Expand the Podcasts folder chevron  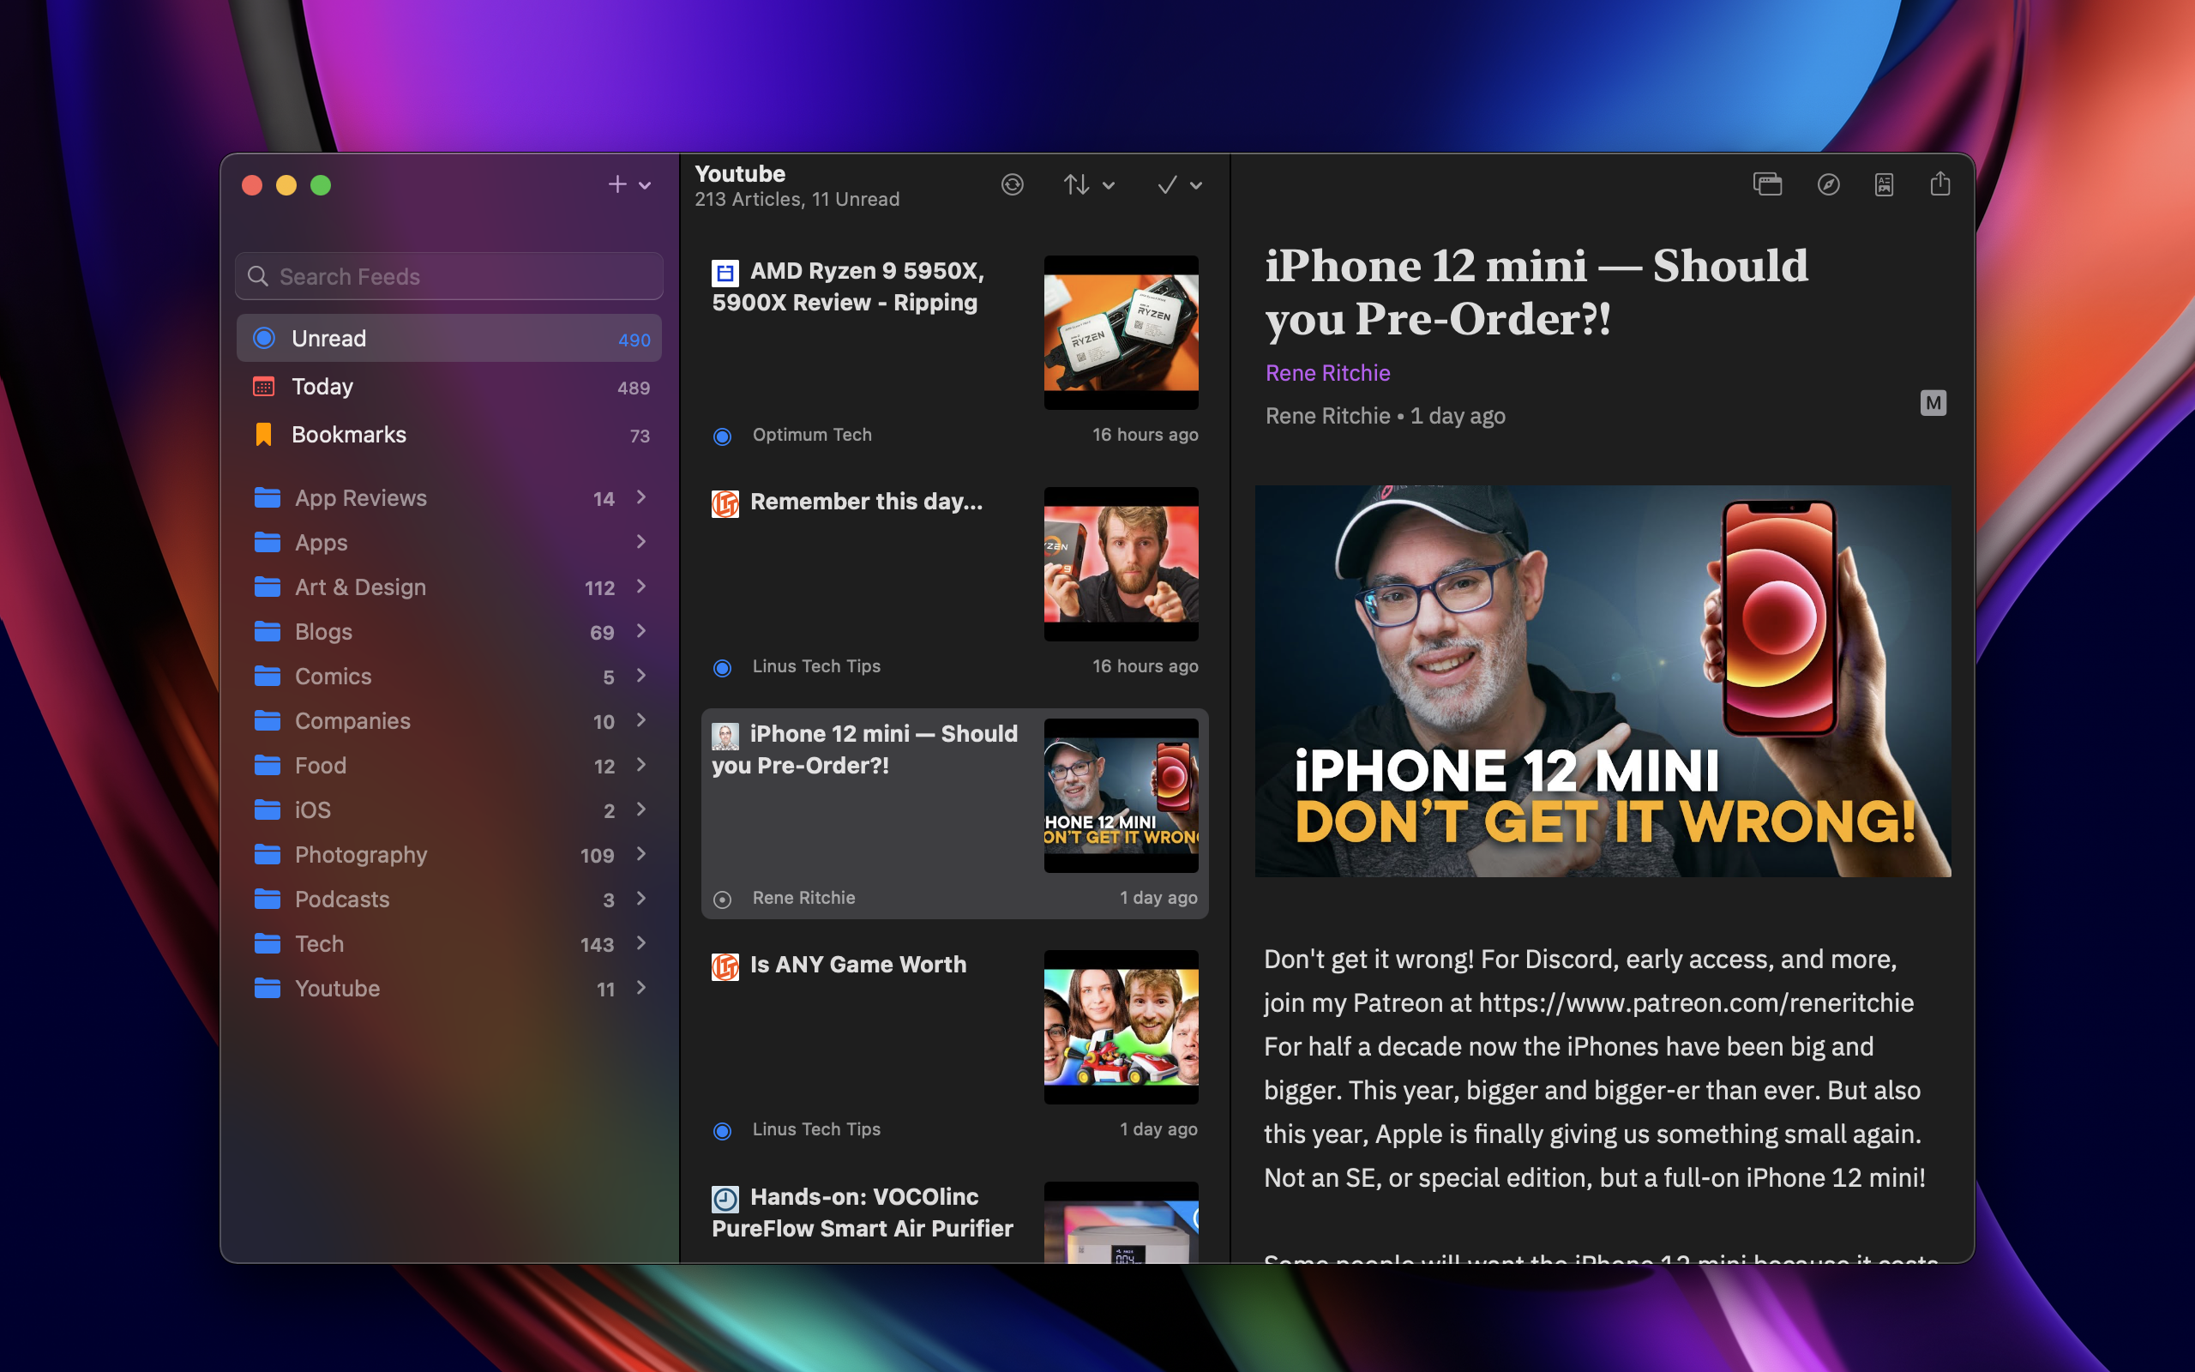click(641, 898)
